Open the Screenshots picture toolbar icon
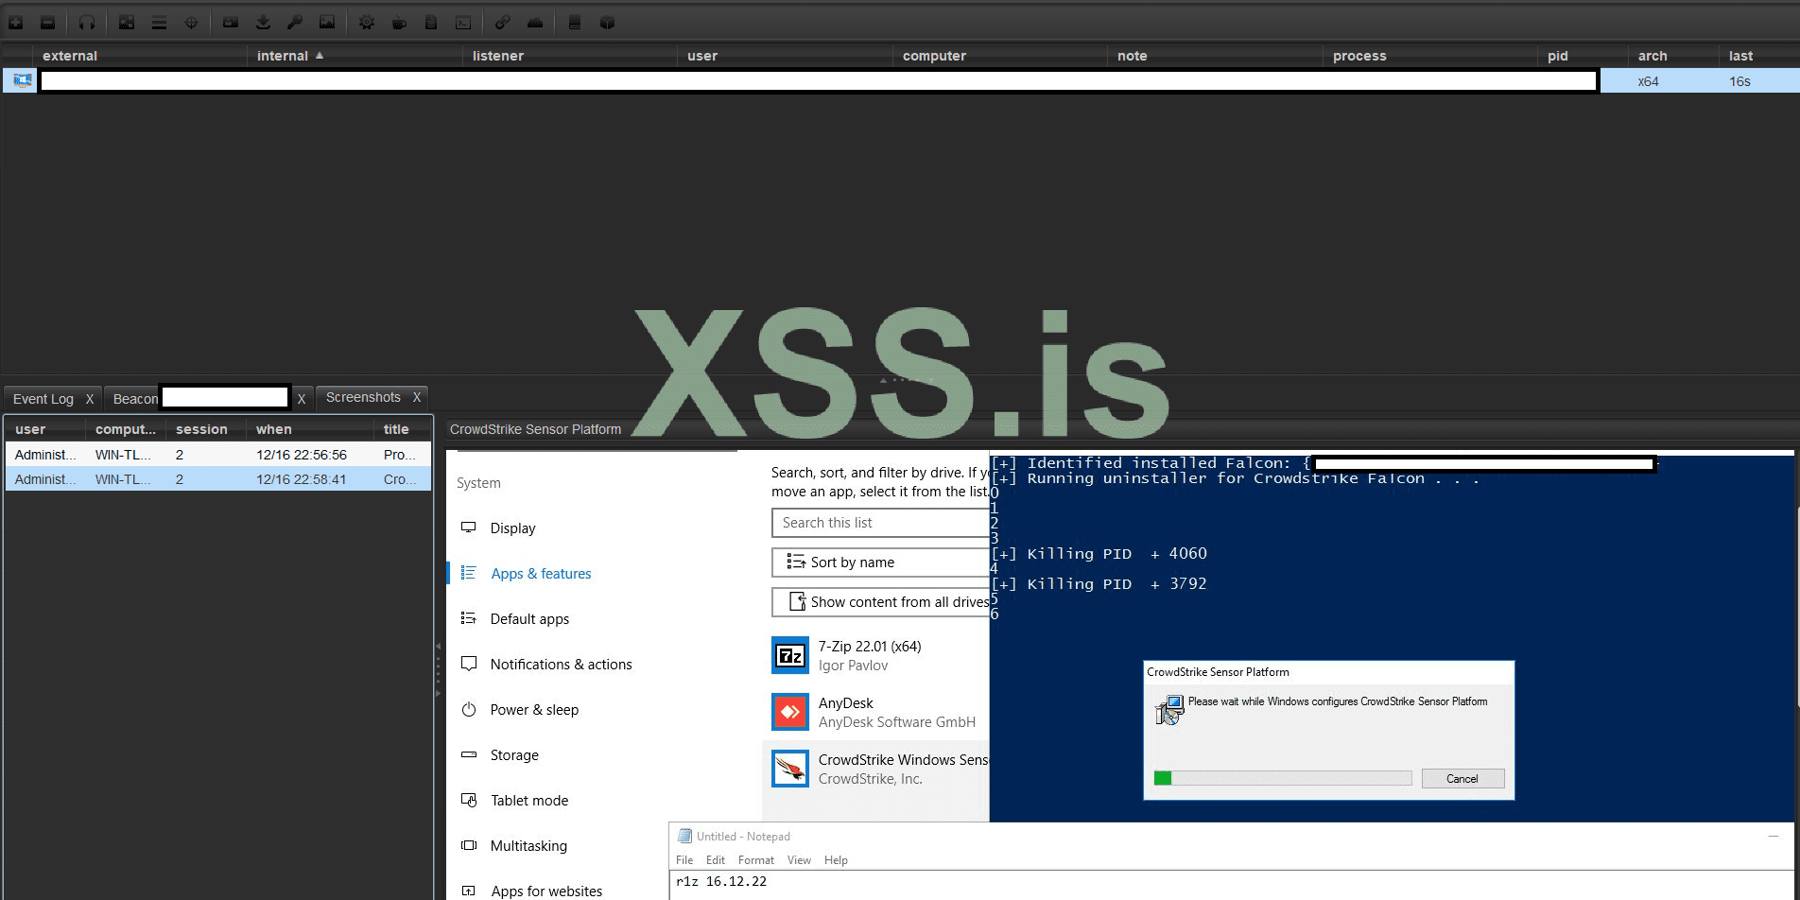This screenshot has width=1800, height=900. [x=327, y=23]
